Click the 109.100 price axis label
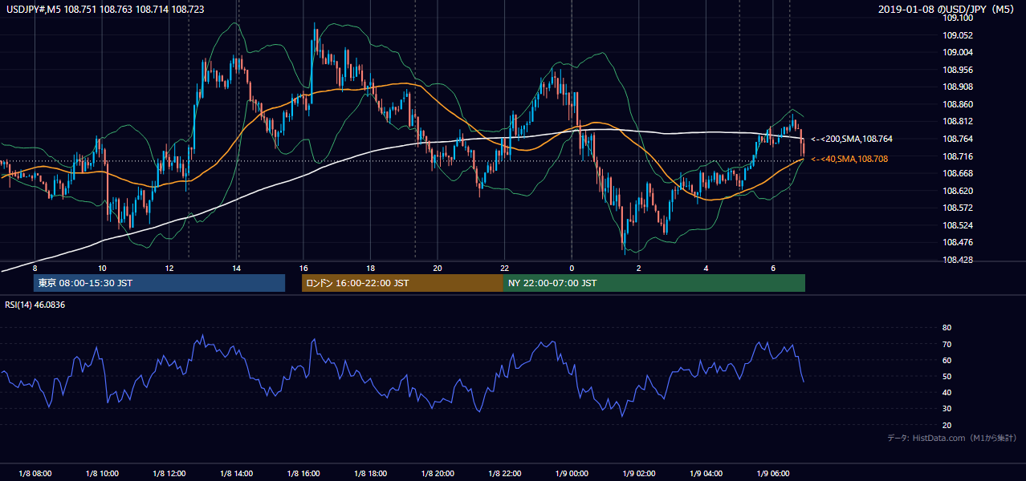 957,18
